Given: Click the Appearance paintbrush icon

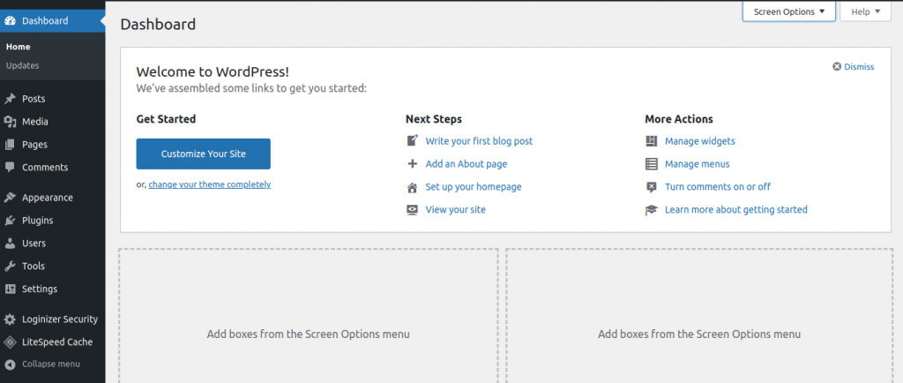Looking at the screenshot, I should pyautogui.click(x=10, y=198).
